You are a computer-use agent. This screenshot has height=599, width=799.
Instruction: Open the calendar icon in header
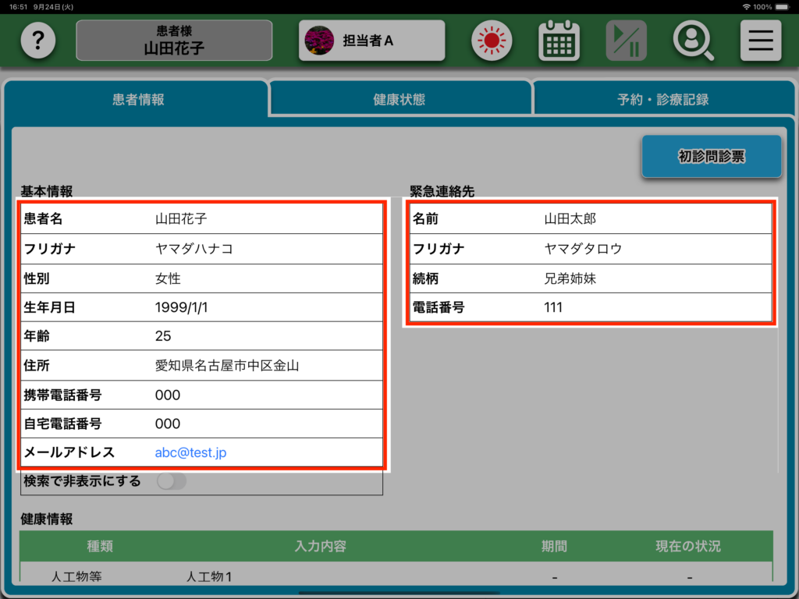(x=559, y=41)
